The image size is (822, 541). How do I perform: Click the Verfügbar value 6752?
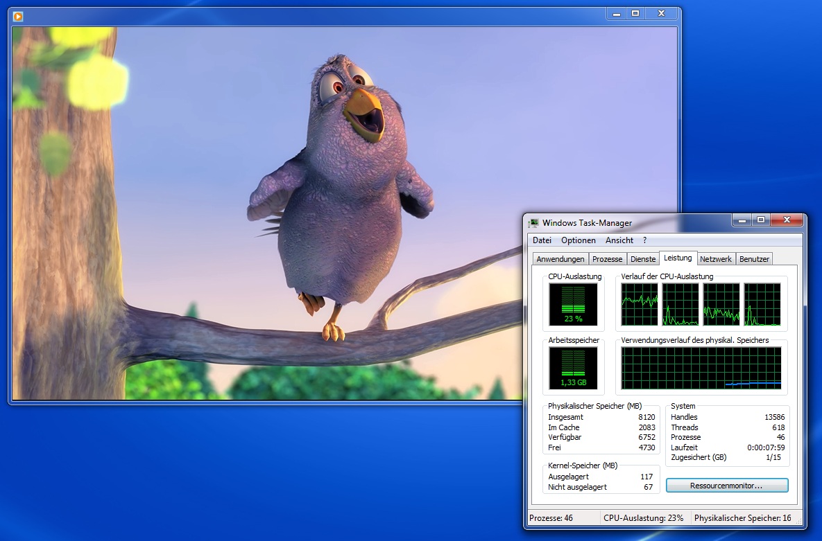(x=647, y=437)
